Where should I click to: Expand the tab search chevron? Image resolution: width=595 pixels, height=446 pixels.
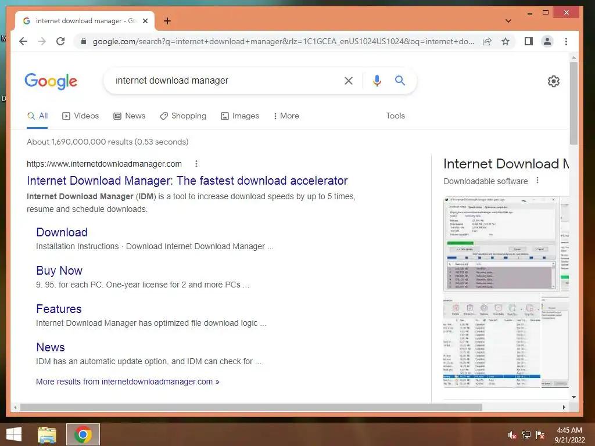point(508,21)
